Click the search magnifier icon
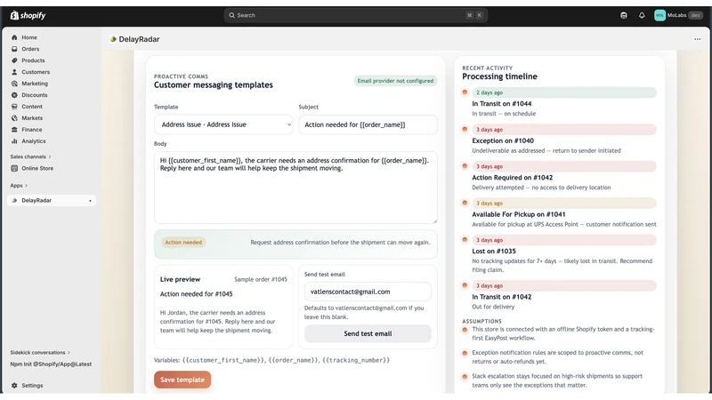The width and height of the screenshot is (712, 400). click(x=231, y=15)
